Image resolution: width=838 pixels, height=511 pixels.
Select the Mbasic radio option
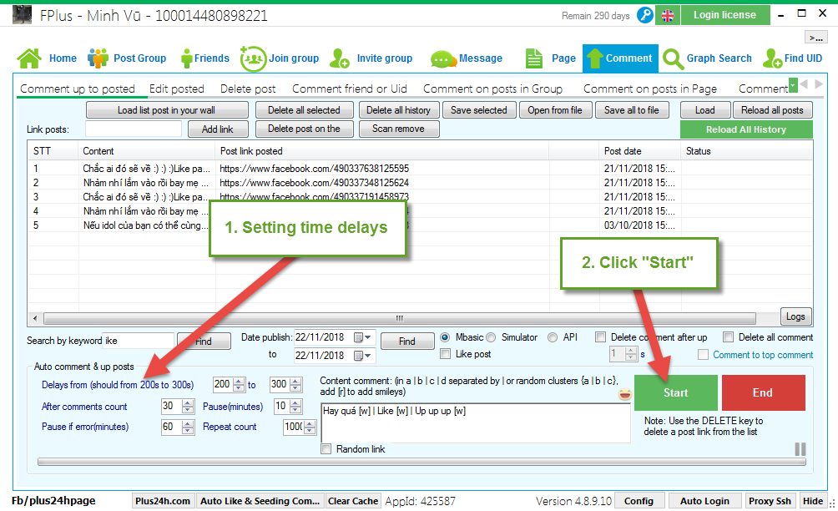[445, 337]
